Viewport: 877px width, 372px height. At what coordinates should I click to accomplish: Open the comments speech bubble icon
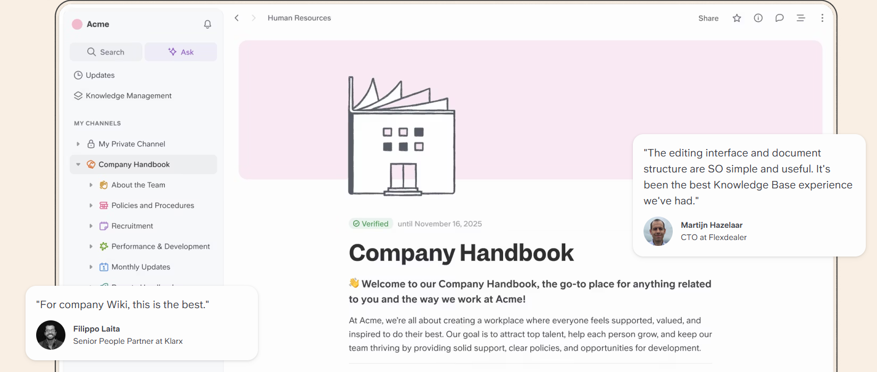[x=779, y=18]
